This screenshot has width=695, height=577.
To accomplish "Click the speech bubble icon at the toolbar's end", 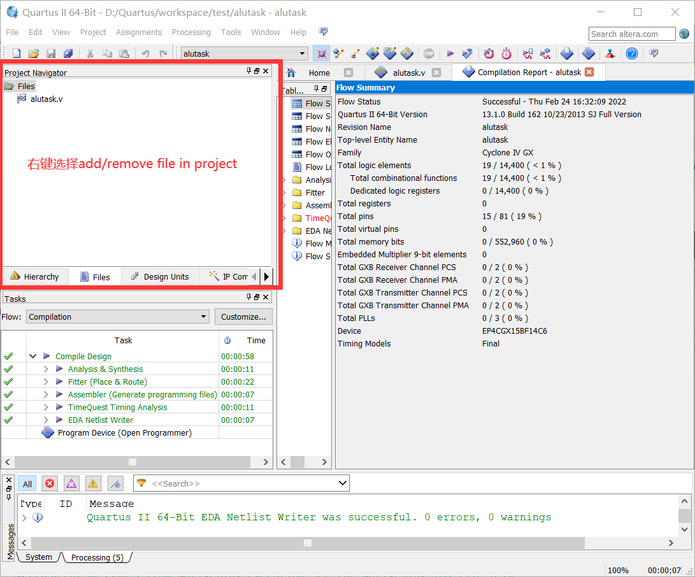I will (x=654, y=53).
